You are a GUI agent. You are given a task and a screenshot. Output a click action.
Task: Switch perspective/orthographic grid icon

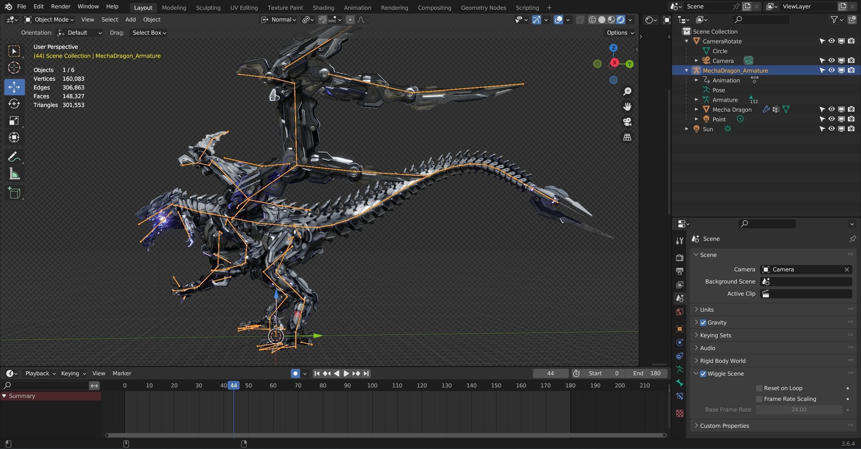coord(627,137)
